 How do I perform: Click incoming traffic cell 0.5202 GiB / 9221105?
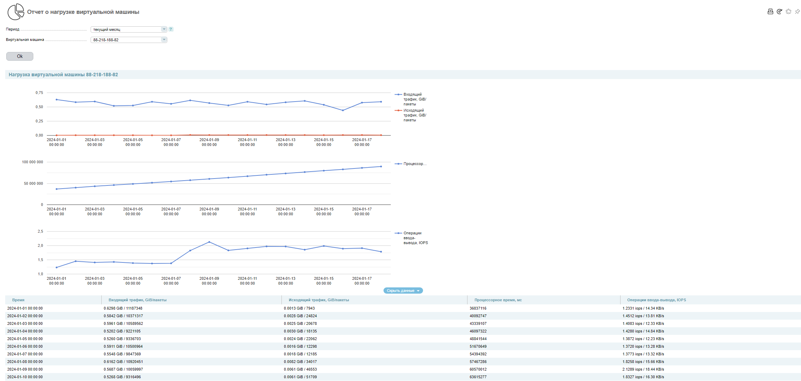pos(122,331)
